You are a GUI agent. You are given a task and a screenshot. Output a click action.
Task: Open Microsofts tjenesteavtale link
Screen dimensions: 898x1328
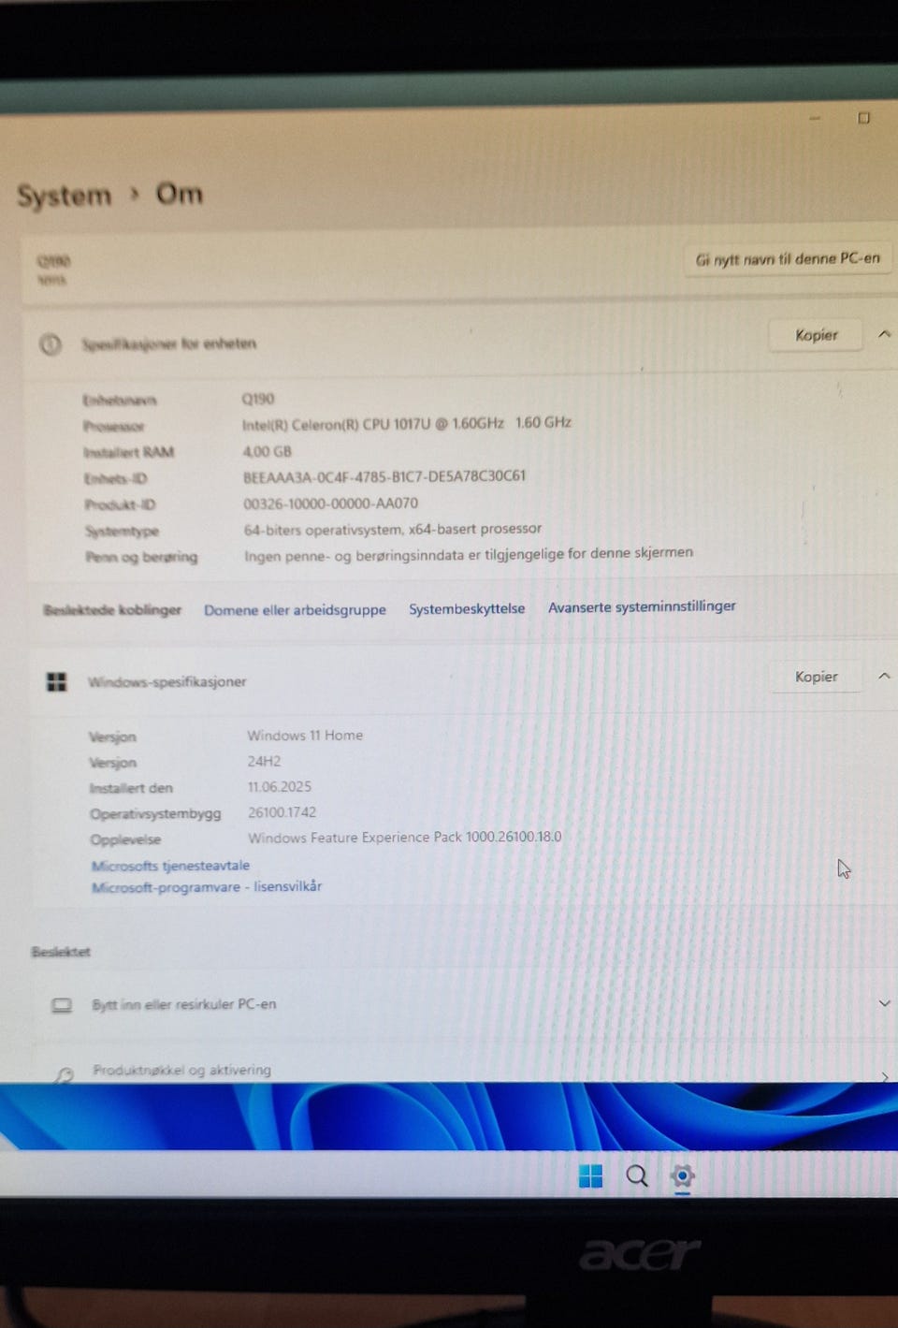click(170, 866)
